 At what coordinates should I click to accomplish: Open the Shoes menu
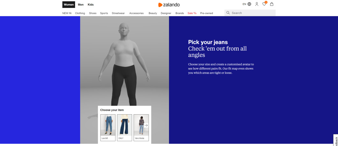[x=93, y=13]
